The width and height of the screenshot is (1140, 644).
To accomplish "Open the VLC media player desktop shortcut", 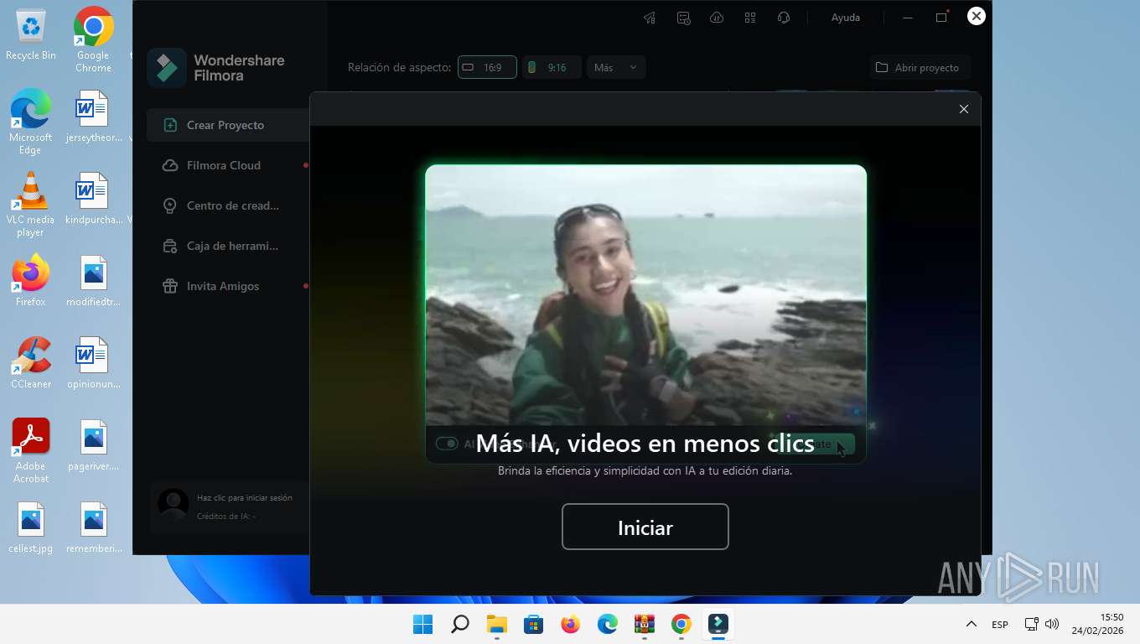I will 31,205.
